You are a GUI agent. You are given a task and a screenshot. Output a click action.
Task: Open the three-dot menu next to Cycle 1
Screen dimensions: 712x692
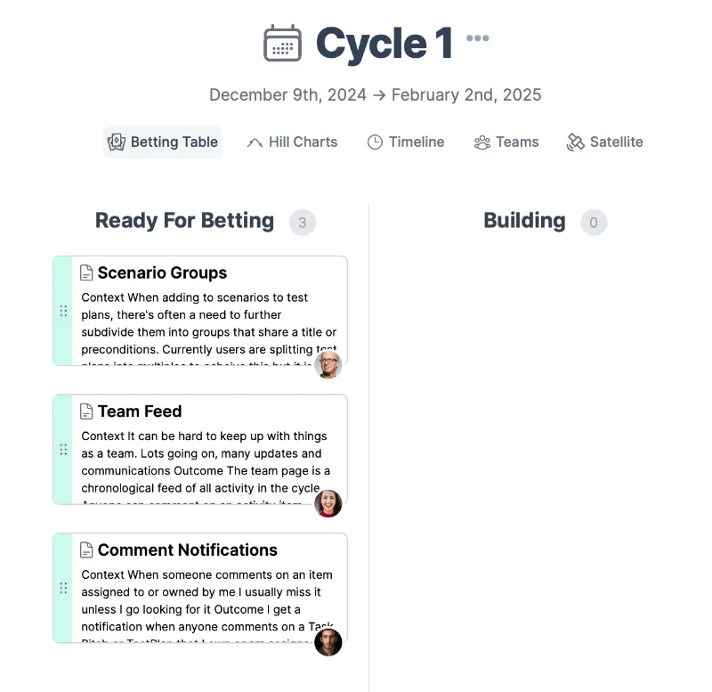click(477, 38)
